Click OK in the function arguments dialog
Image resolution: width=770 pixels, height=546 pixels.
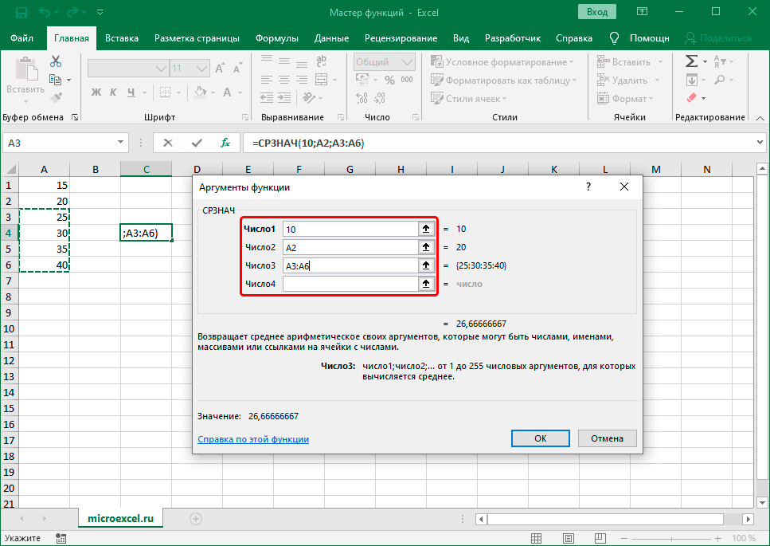point(540,438)
